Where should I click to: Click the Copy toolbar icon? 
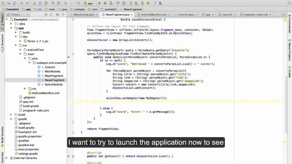tap(40, 3)
